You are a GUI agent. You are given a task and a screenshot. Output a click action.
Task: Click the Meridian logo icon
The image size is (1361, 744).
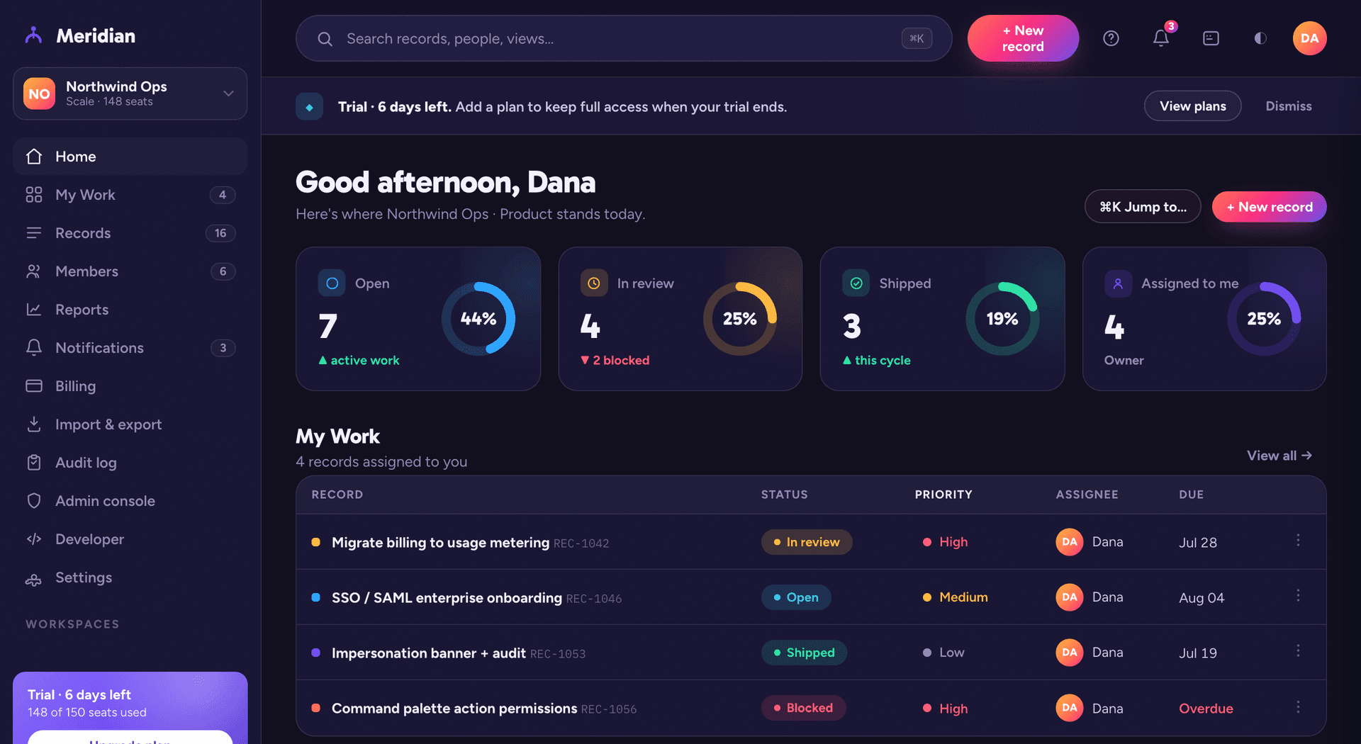pos(33,35)
